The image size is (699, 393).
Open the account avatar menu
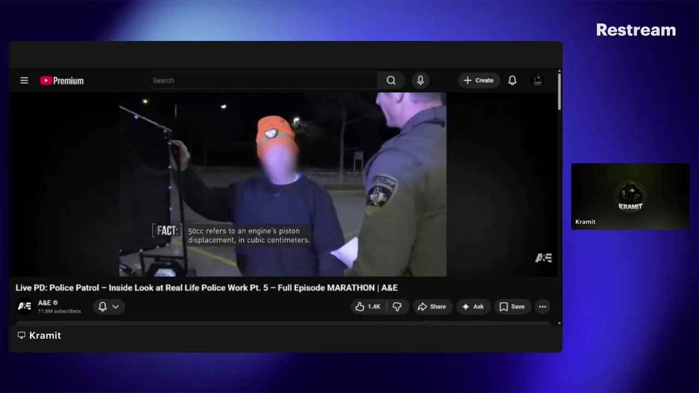[x=537, y=80]
